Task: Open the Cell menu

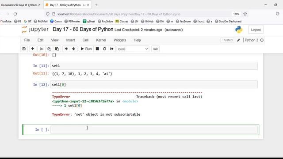Action: (85, 40)
